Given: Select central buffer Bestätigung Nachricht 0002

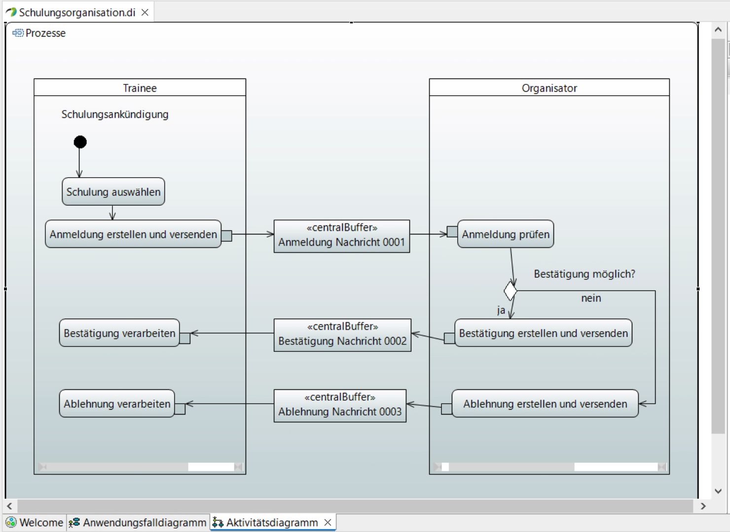Looking at the screenshot, I should 342,335.
